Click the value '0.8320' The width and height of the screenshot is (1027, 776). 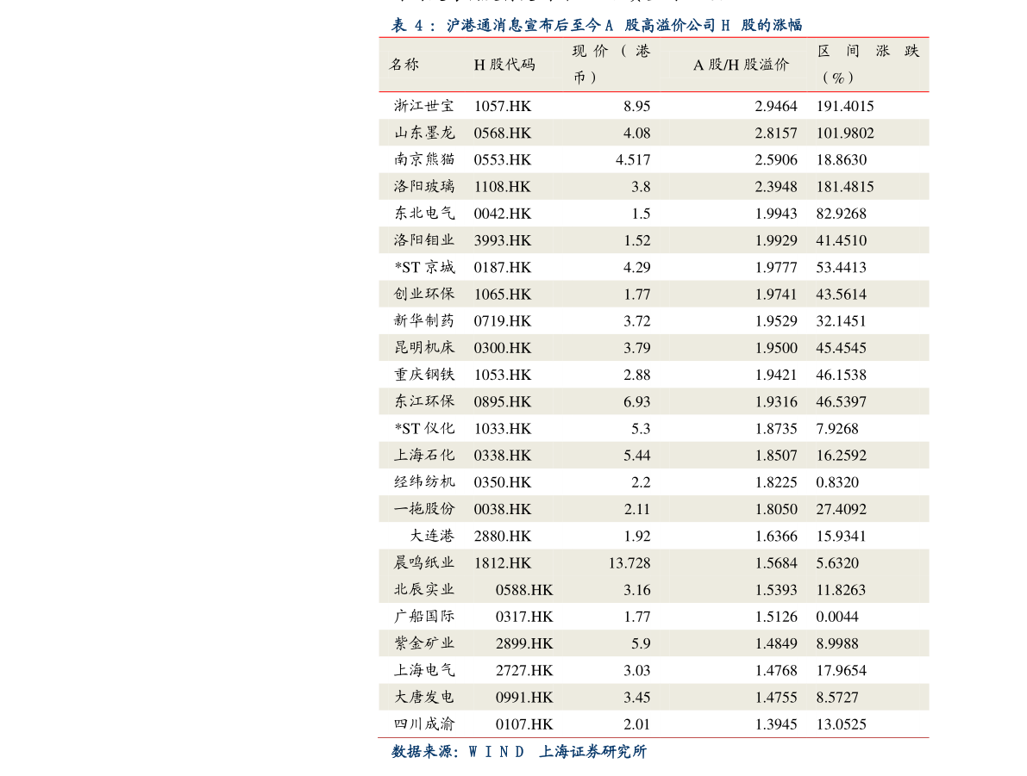(x=837, y=482)
